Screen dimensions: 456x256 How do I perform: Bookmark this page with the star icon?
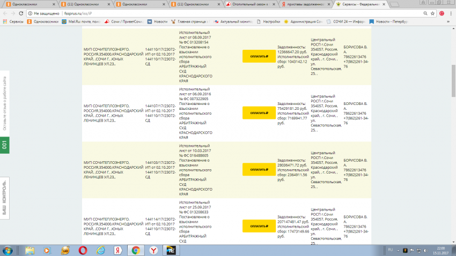tap(433, 13)
